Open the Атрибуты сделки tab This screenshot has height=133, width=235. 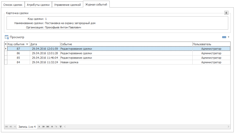38,5
